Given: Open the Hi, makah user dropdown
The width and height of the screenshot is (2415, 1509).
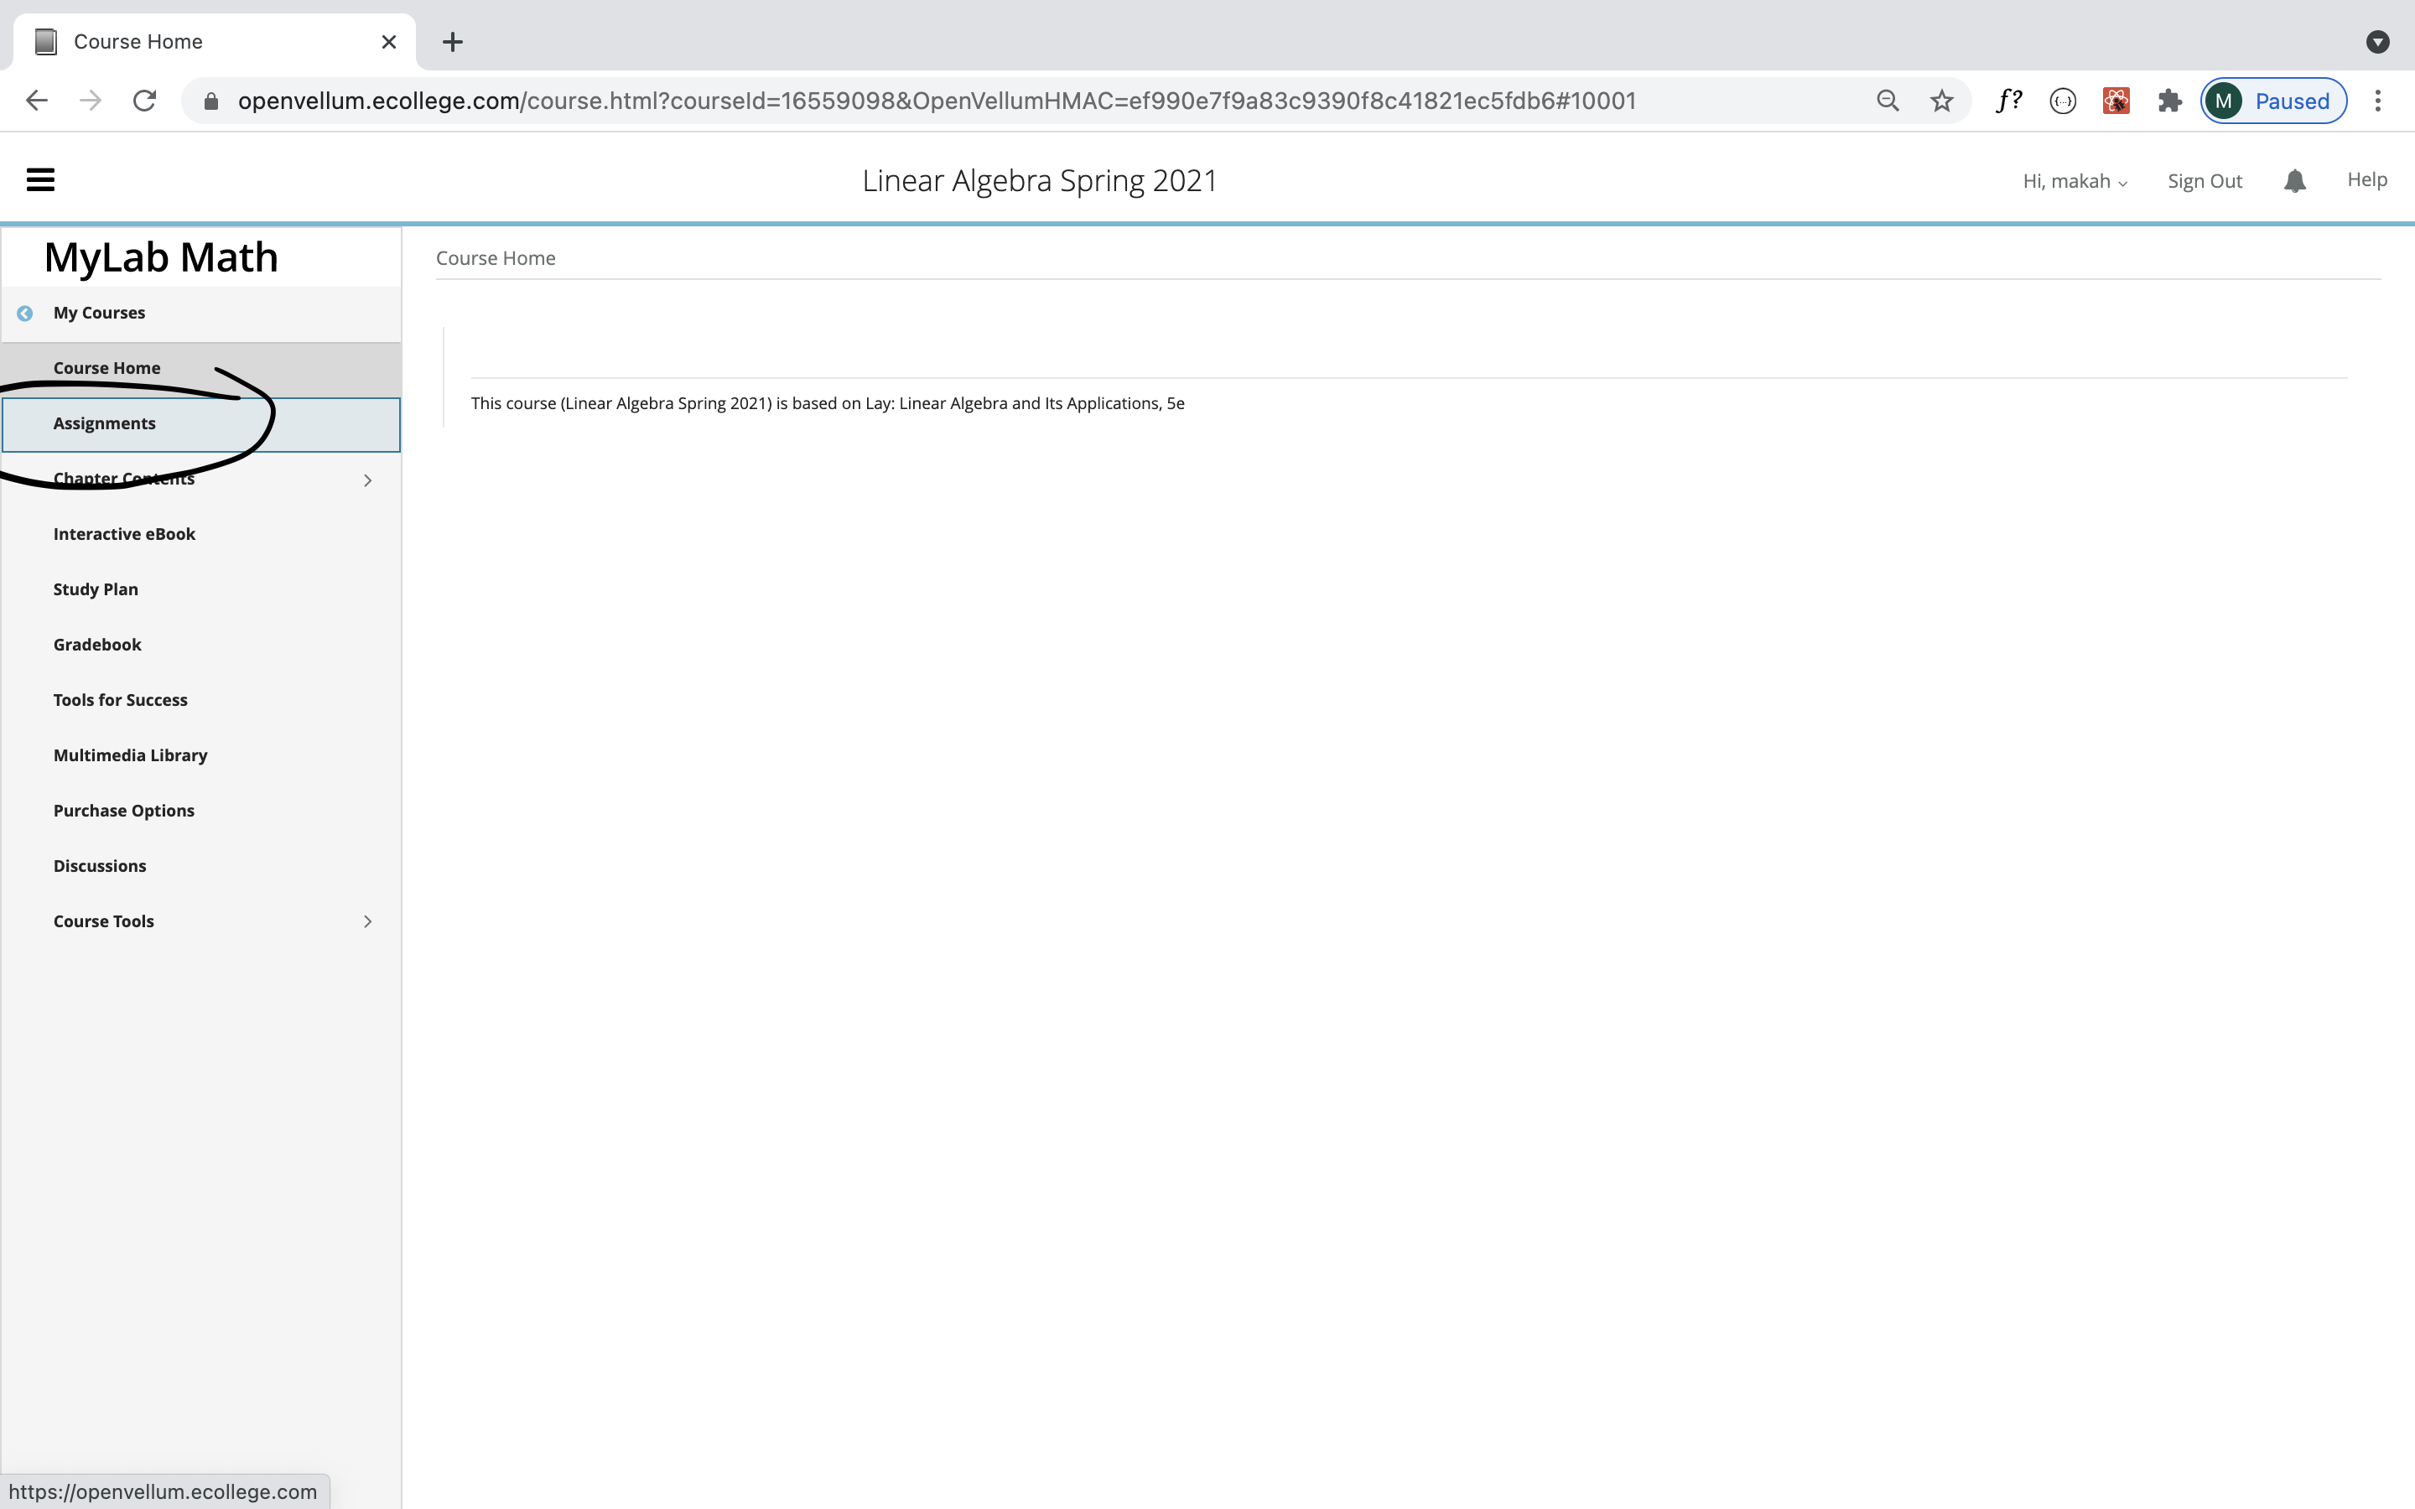Looking at the screenshot, I should click(x=2075, y=182).
